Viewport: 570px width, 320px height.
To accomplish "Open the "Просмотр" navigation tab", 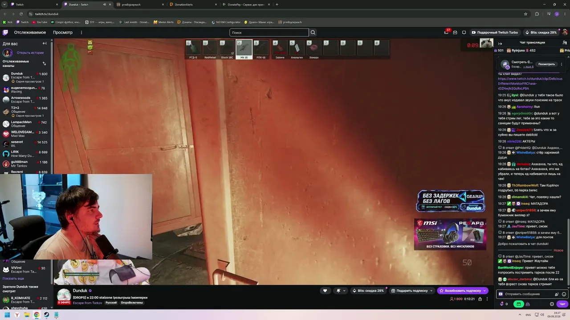I will pyautogui.click(x=63, y=32).
